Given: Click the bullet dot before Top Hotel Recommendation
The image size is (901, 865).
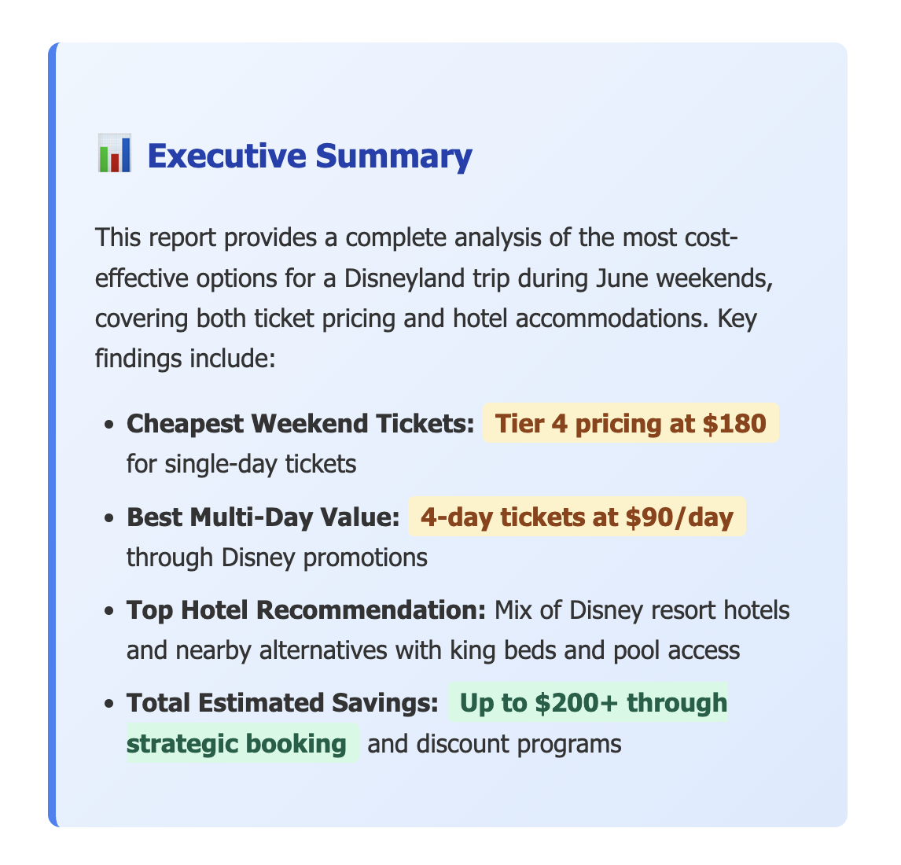Looking at the screenshot, I should [109, 610].
